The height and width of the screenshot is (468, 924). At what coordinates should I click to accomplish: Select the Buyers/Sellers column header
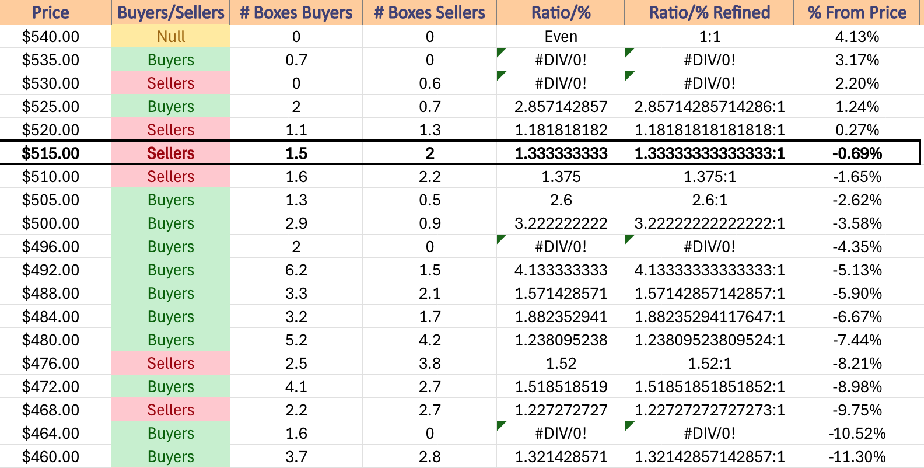[x=170, y=12]
